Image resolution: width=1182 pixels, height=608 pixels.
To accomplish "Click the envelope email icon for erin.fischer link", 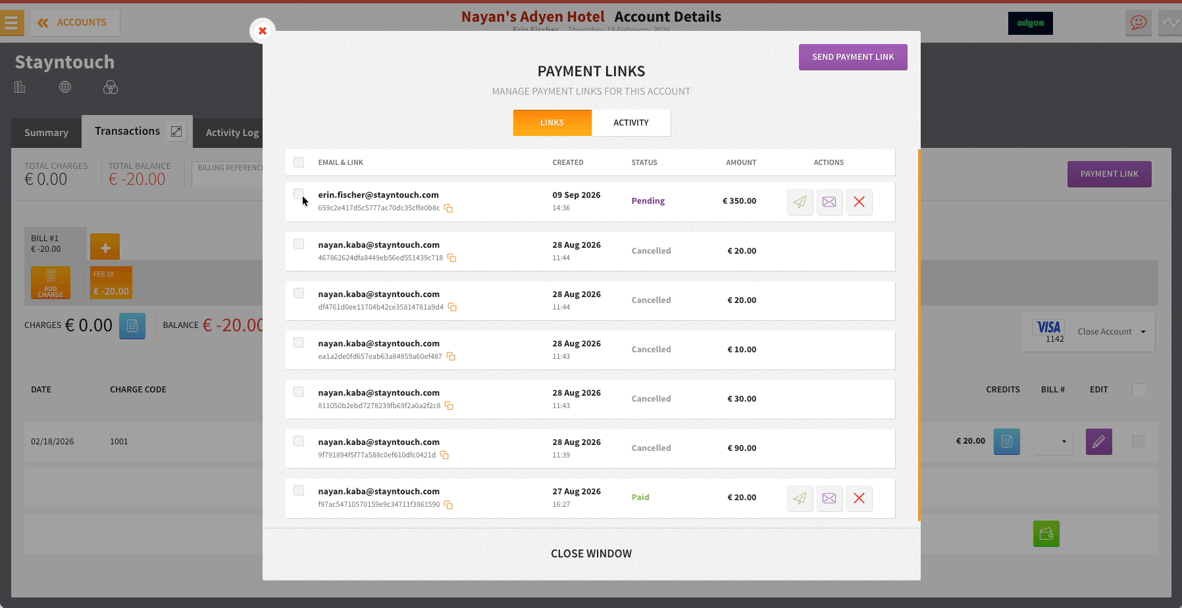I will tap(829, 202).
